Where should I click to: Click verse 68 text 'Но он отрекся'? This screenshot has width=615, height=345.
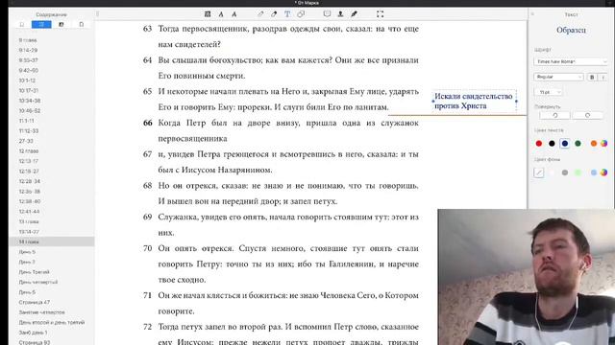188,186
